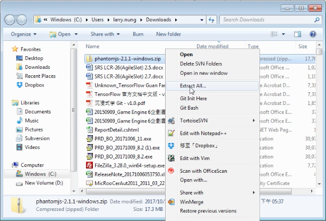
Task: Click the OfficeScan red icon
Action: 171,171
